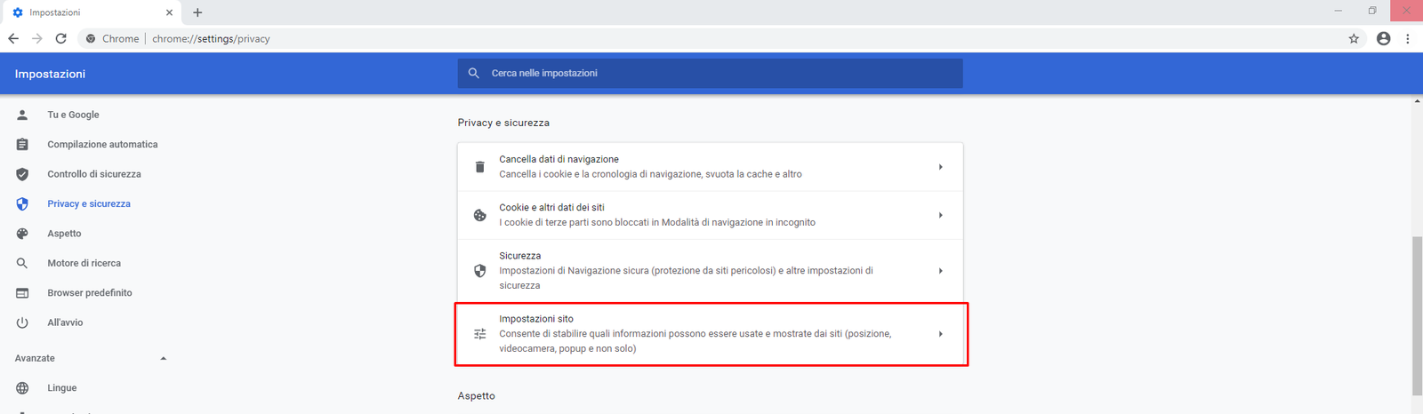This screenshot has height=414, width=1423.
Task: Click the sliders icon next to Impostazioni sito
Action: pos(479,334)
